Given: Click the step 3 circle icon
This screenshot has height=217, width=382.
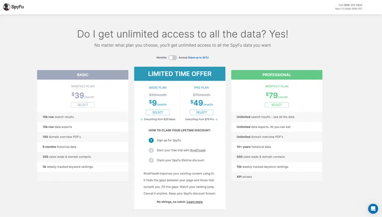Looking at the screenshot, I should click(x=151, y=160).
